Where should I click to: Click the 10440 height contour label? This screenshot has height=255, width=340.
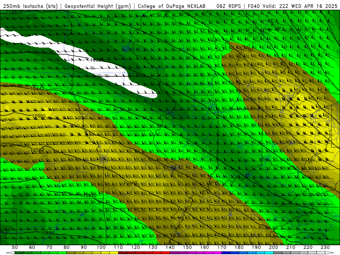pyautogui.click(x=37, y=89)
